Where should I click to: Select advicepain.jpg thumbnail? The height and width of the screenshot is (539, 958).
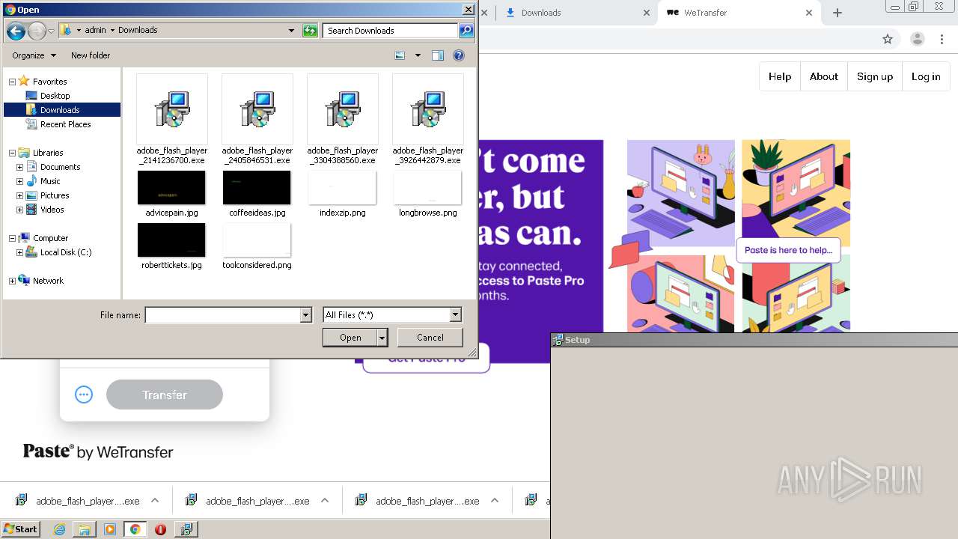(171, 188)
